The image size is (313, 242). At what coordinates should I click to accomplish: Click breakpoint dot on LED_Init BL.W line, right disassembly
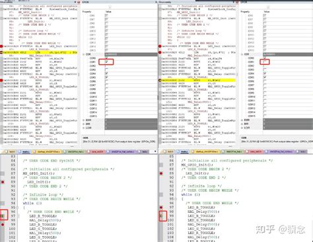160,46
